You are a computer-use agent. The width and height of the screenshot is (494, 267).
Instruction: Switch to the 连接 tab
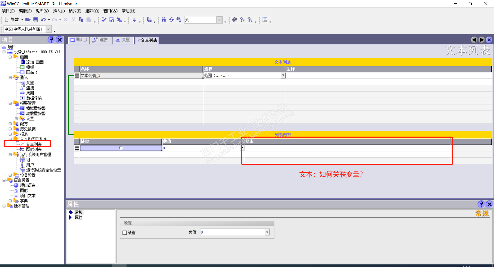coord(101,40)
